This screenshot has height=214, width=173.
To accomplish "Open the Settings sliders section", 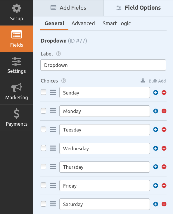I will (17, 65).
